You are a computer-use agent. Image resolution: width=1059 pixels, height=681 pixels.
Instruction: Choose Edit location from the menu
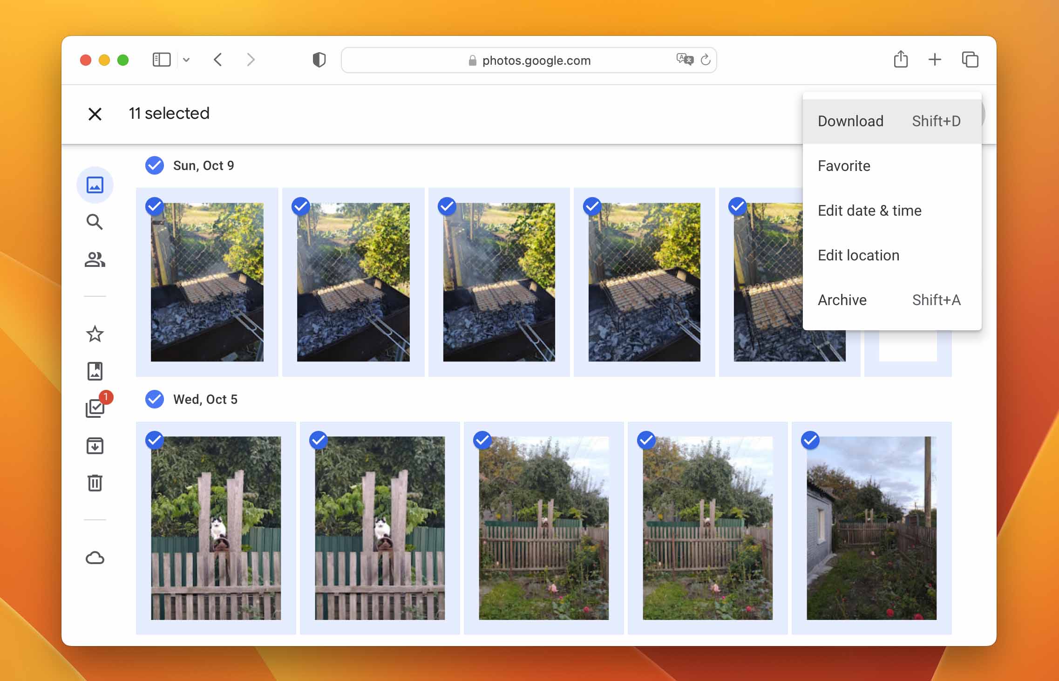892,255
